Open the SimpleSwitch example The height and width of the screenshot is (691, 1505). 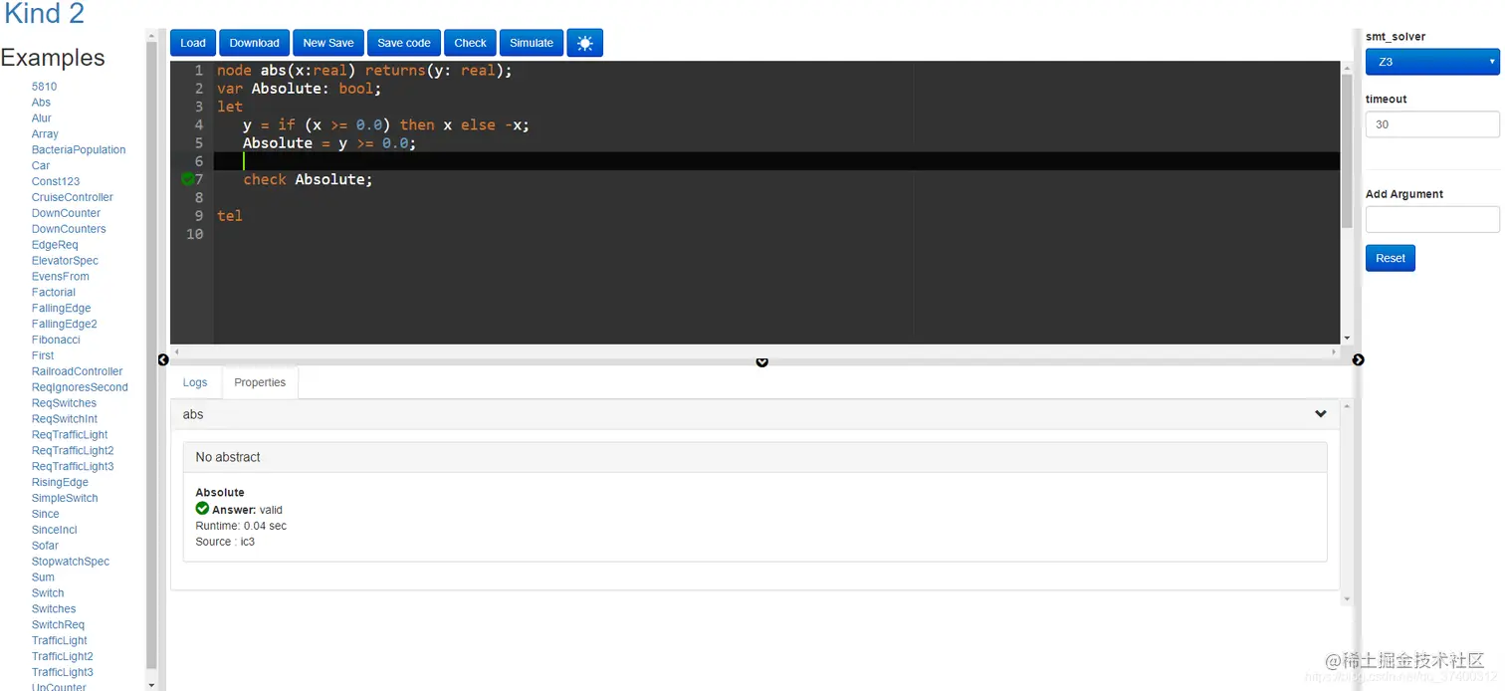(x=65, y=499)
